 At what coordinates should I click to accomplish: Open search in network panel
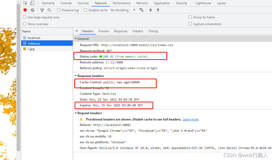tap(49, 10)
